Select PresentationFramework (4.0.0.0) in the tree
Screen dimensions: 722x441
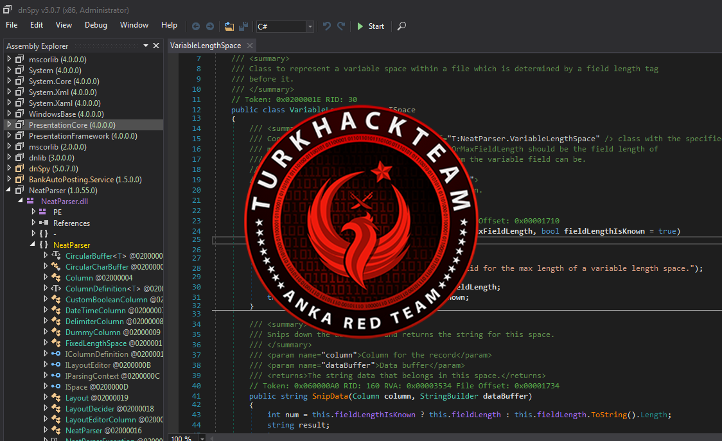click(83, 136)
